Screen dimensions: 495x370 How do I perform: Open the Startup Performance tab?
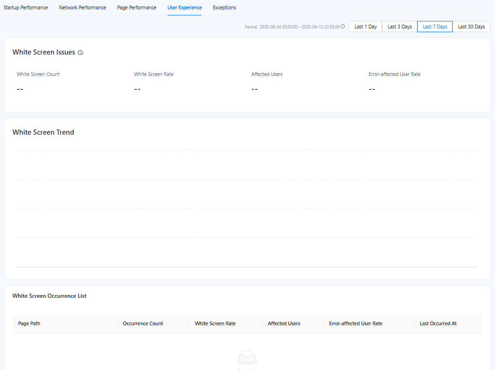pos(26,7)
